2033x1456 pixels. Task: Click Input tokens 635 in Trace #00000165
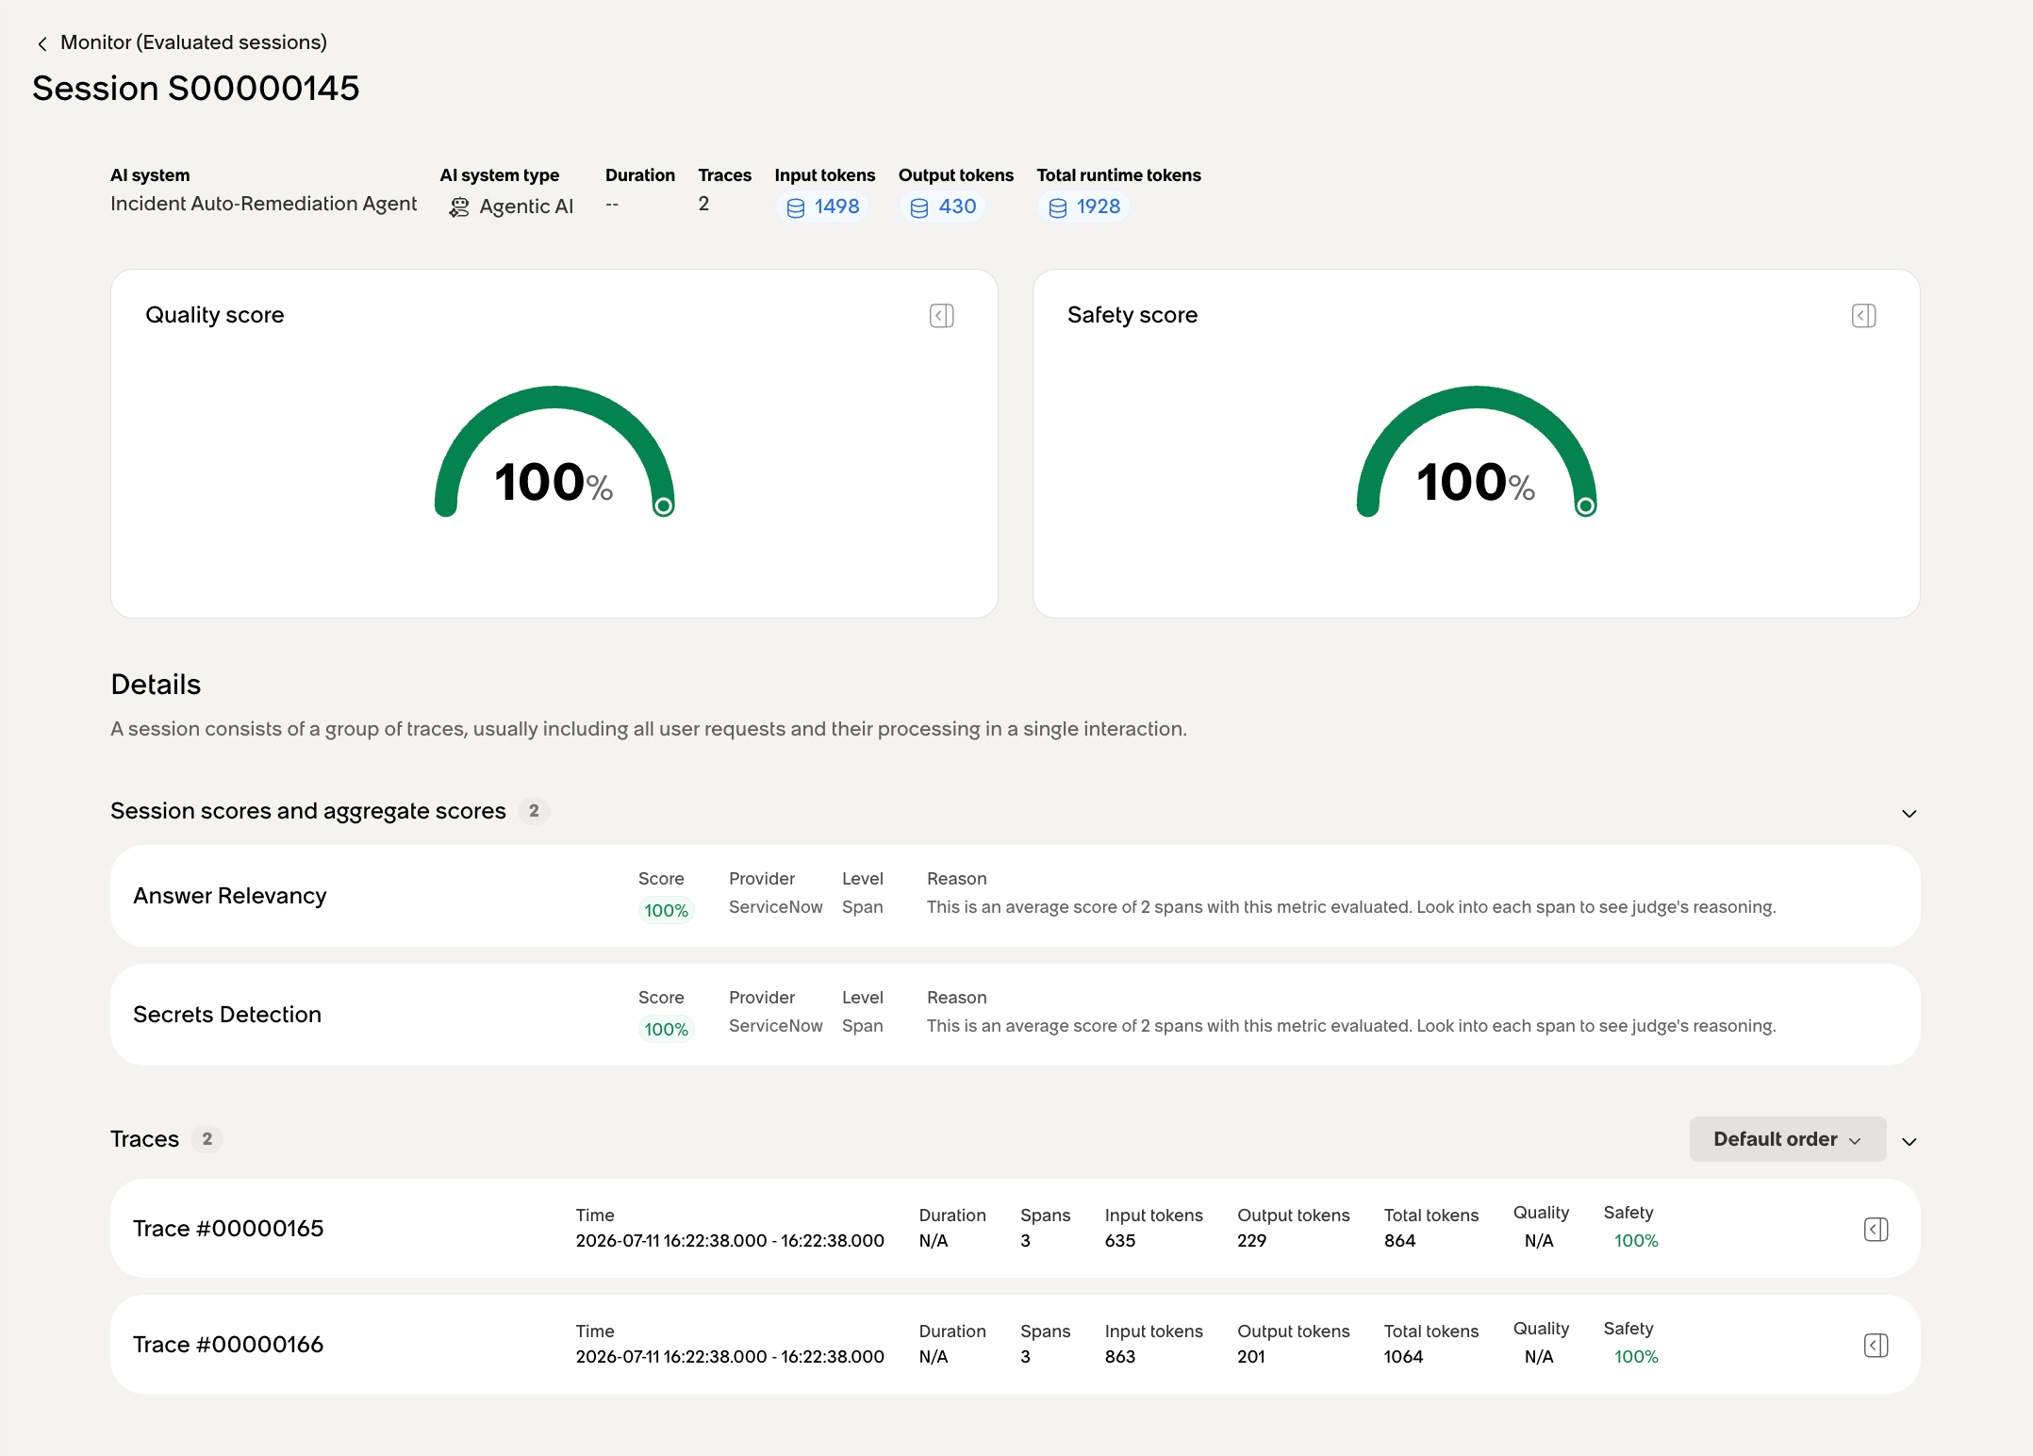[1120, 1241]
